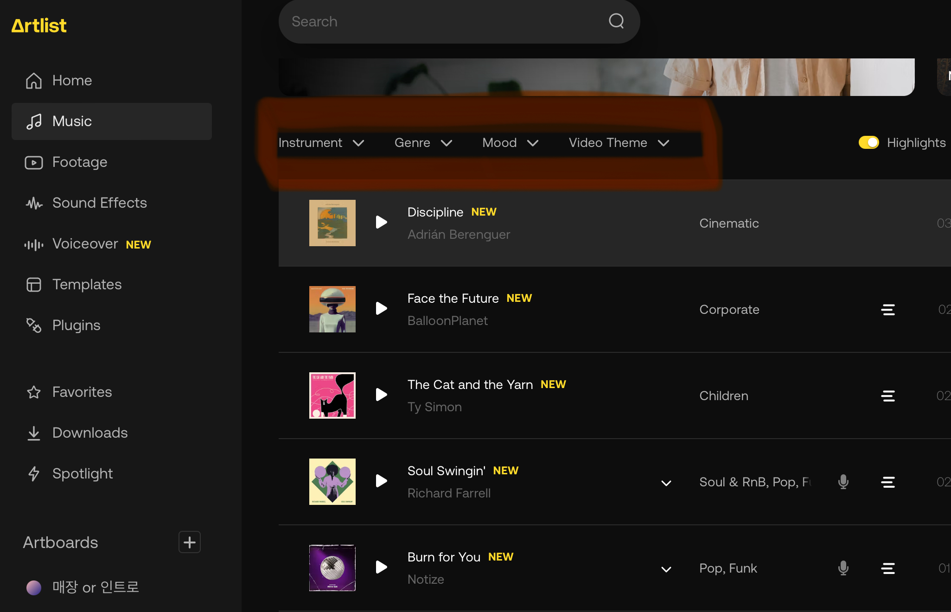Click the Voiceover bars icon
This screenshot has width=951, height=612.
[x=34, y=244]
